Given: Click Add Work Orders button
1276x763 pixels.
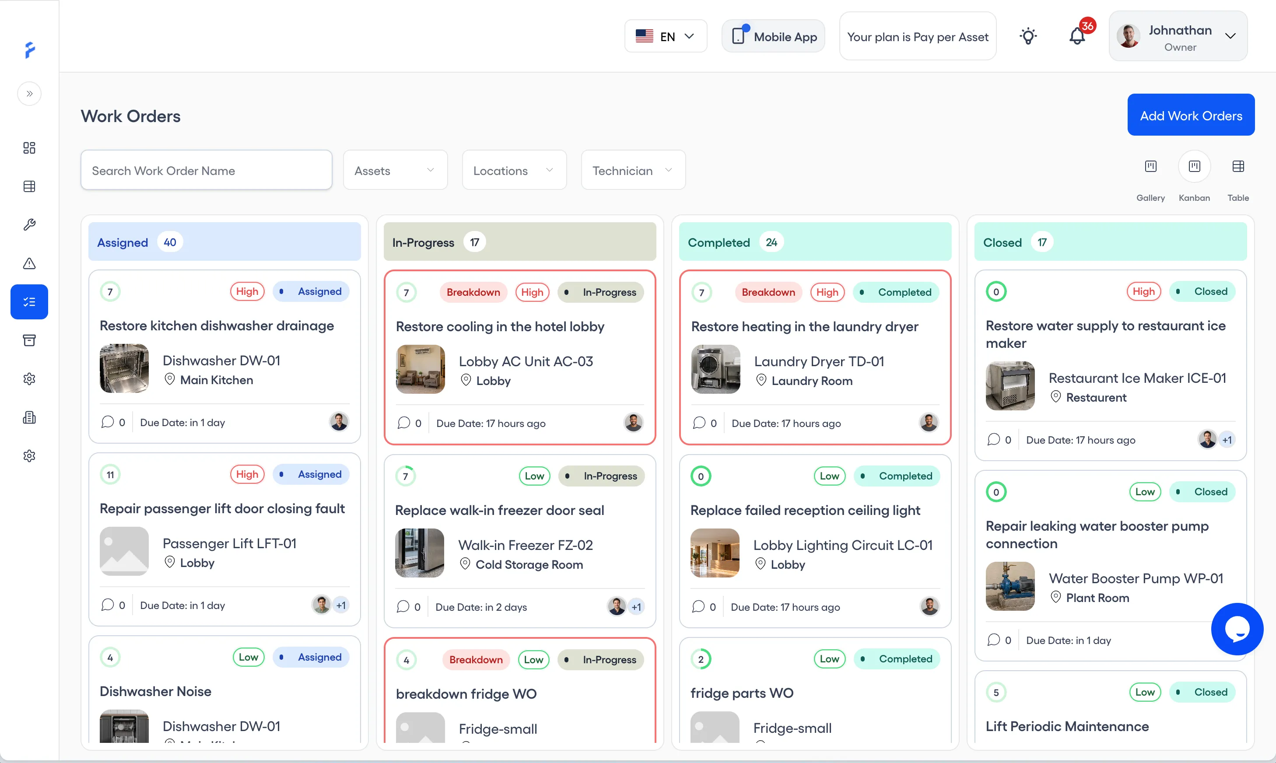Looking at the screenshot, I should 1191,115.
